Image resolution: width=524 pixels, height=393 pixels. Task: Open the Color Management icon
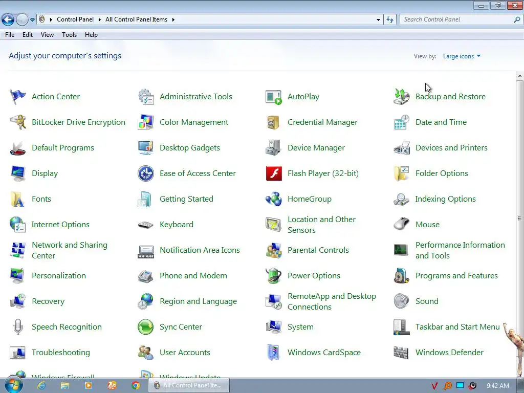point(146,122)
